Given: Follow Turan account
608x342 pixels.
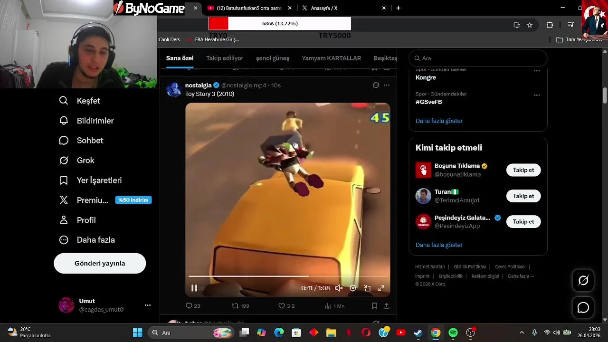Looking at the screenshot, I should (x=523, y=196).
